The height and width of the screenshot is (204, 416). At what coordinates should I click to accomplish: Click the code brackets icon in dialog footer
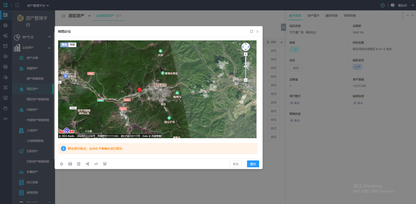tap(96, 164)
